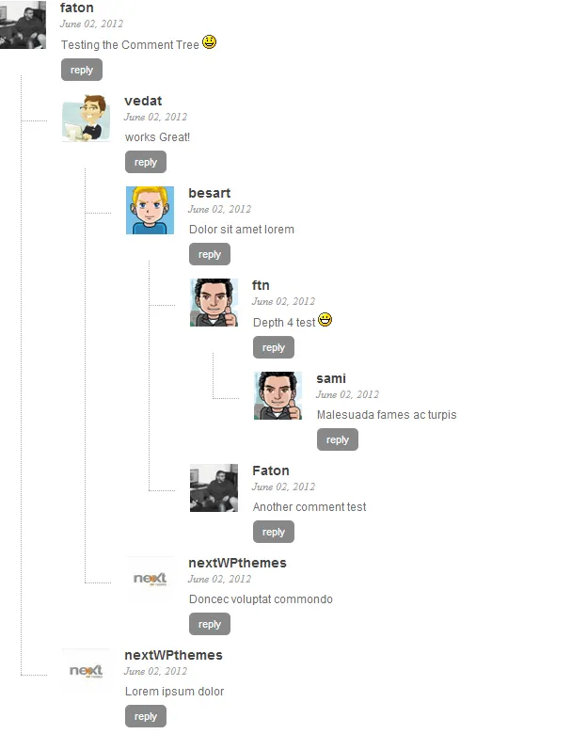Click vedat's cartoon avatar with laptop

click(x=87, y=118)
